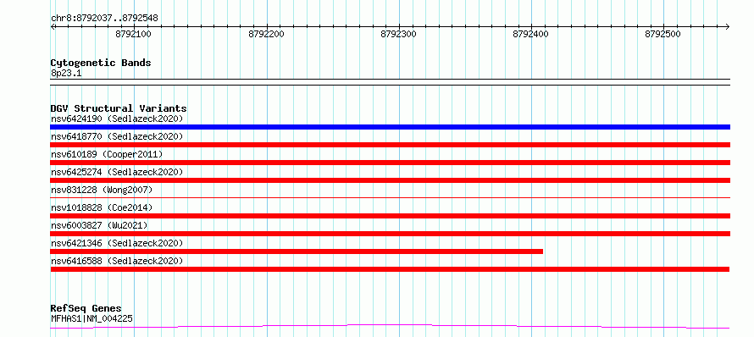Click the DGV Structural Variants track heading
The height and width of the screenshot is (337, 754).
[x=119, y=108]
